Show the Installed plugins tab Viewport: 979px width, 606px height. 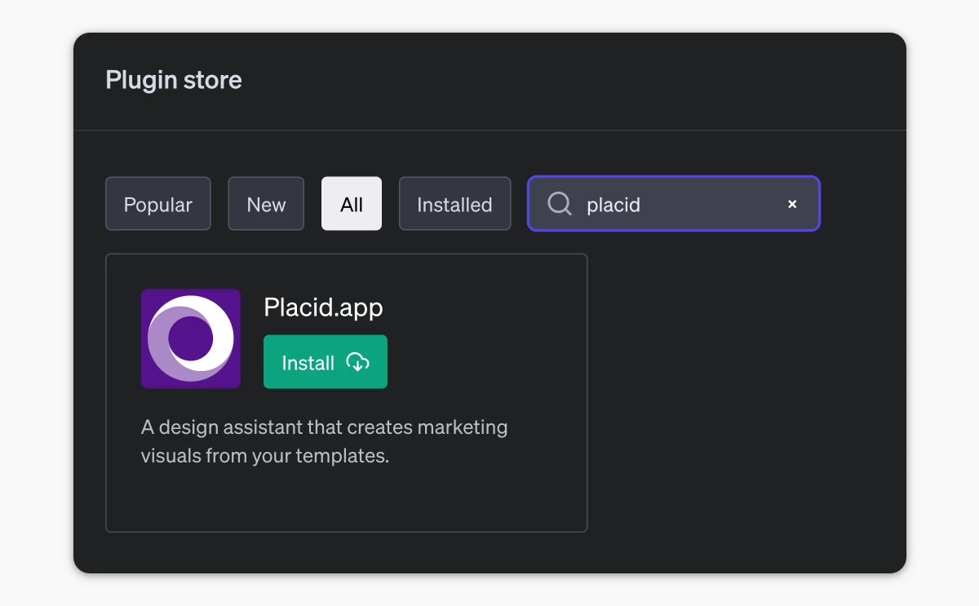coord(454,204)
